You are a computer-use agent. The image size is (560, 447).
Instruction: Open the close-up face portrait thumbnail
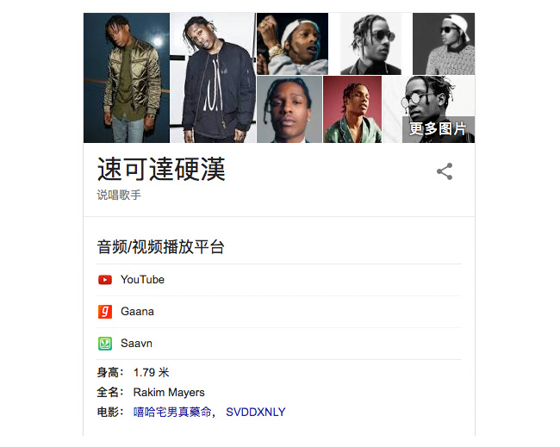coord(289,109)
